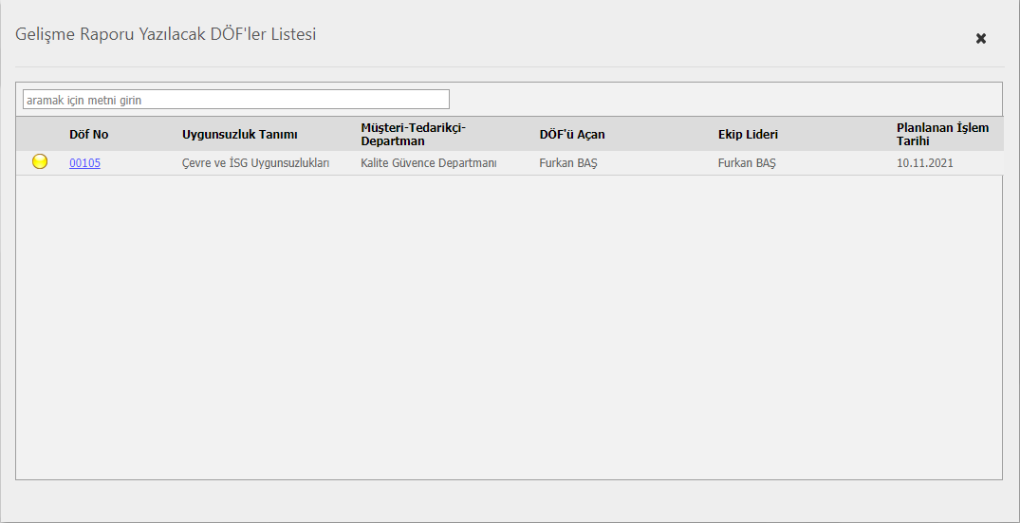1020x523 pixels.
Task: Click the blank status column header
Action: point(40,135)
